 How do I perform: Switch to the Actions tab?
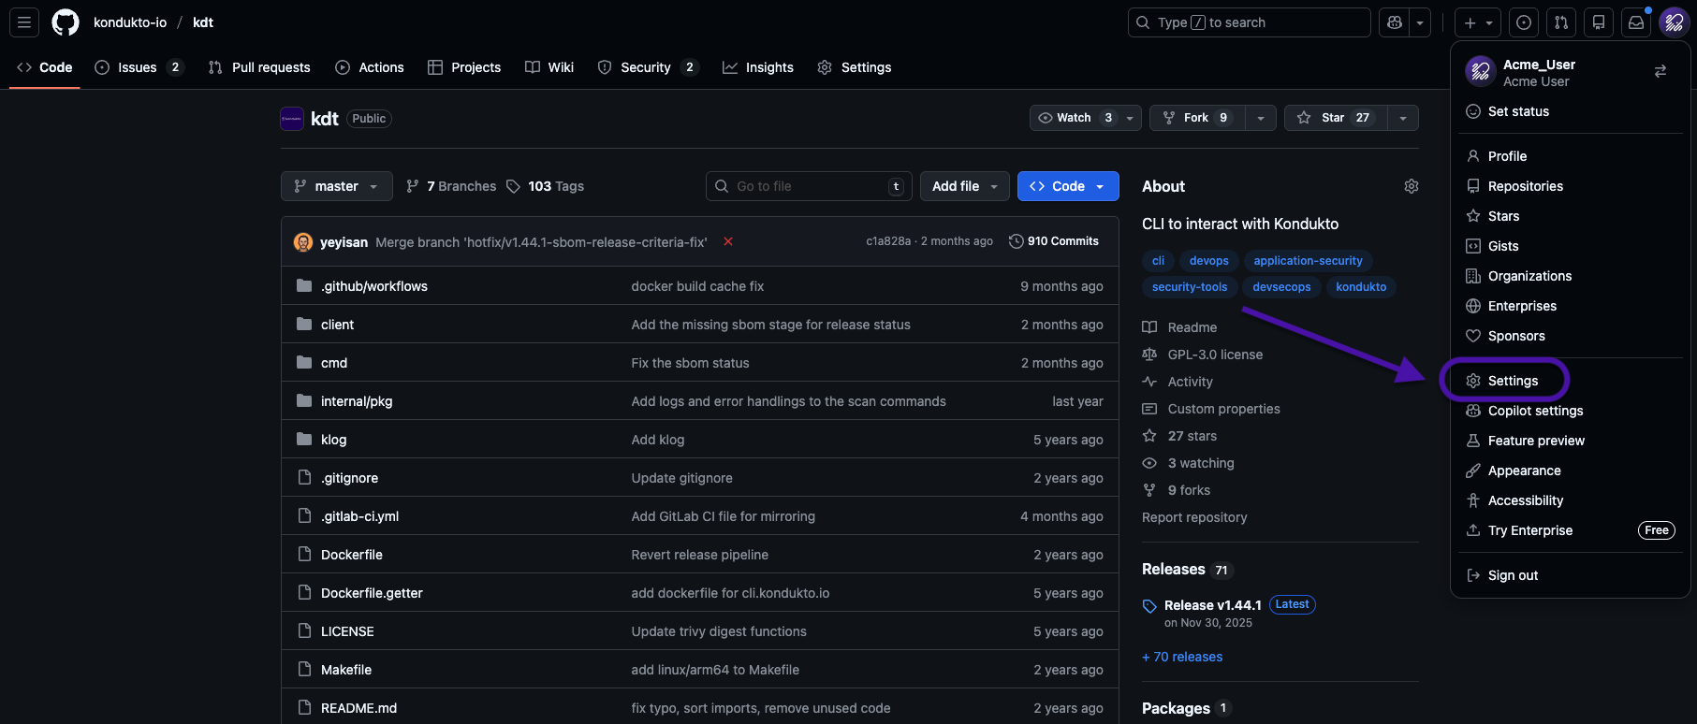pyautogui.click(x=370, y=67)
